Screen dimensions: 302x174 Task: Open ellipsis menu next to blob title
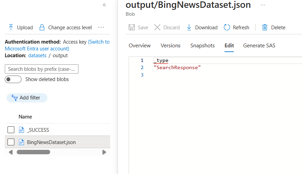(263, 5)
